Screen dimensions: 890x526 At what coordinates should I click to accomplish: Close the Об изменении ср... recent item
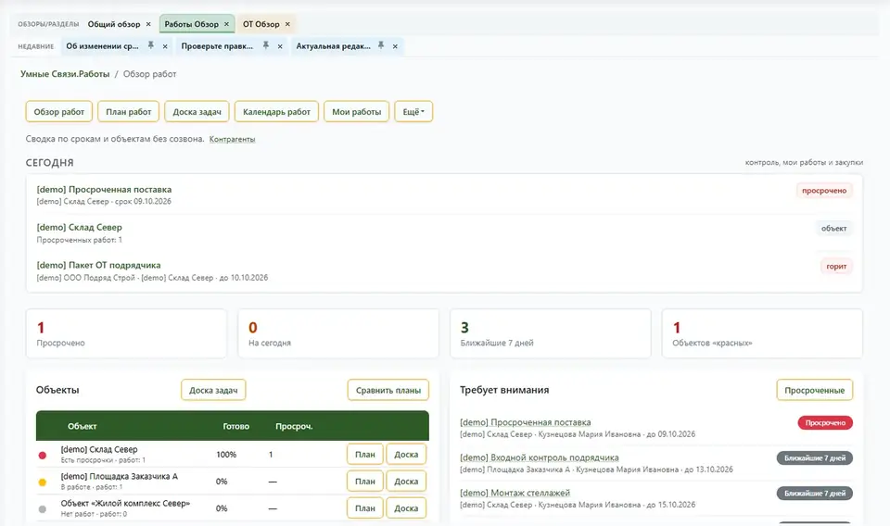coord(165,46)
